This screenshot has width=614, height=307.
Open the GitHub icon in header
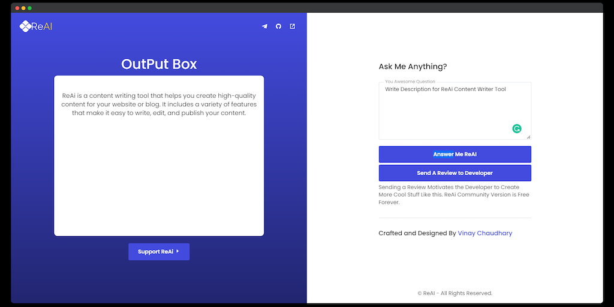[278, 26]
